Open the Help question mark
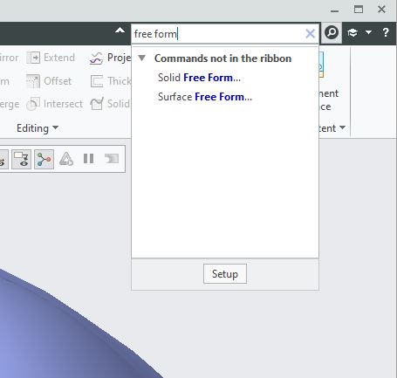 pos(386,32)
